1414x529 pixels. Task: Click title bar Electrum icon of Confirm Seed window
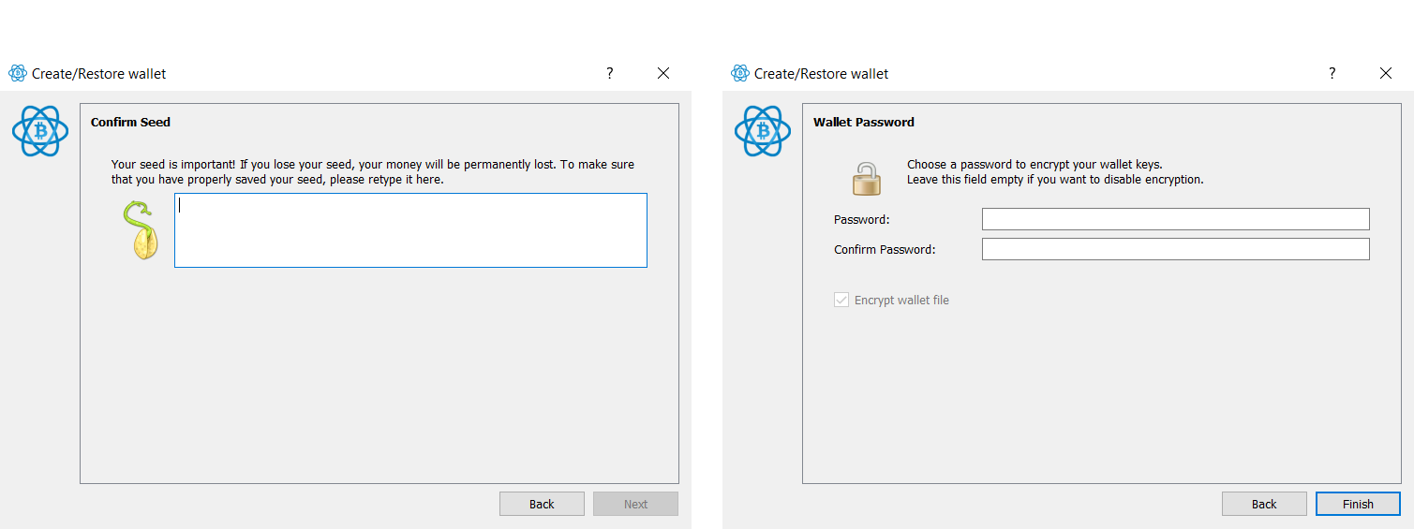click(17, 73)
